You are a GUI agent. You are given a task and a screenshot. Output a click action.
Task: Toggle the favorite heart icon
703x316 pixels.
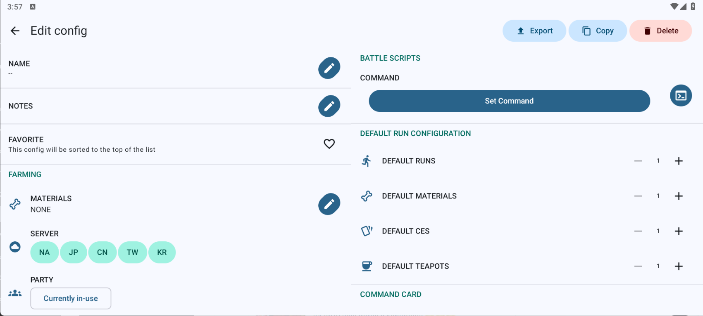coord(329,144)
